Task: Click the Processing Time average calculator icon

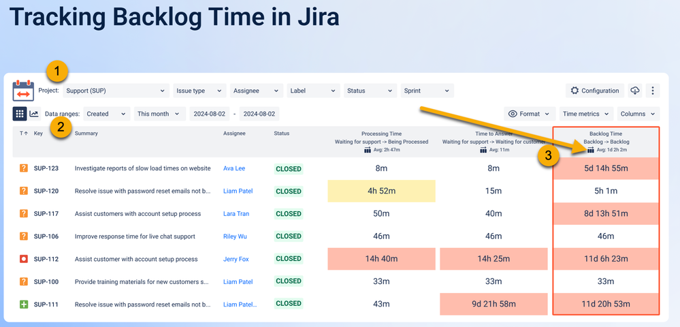Action: point(367,150)
